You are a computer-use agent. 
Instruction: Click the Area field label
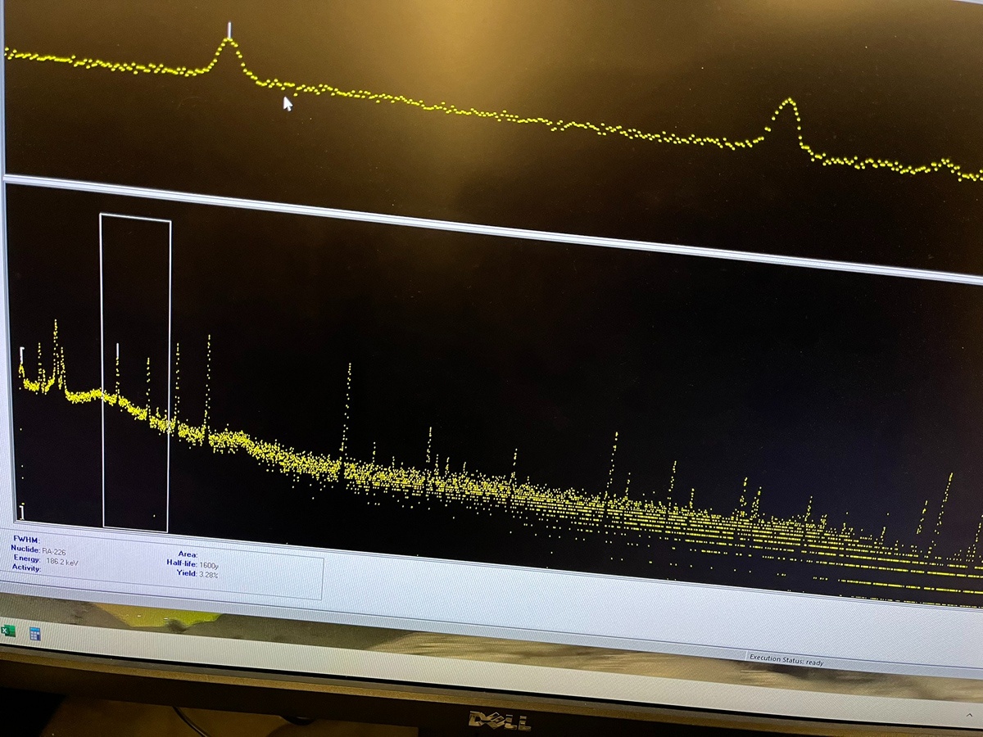pyautogui.click(x=188, y=554)
